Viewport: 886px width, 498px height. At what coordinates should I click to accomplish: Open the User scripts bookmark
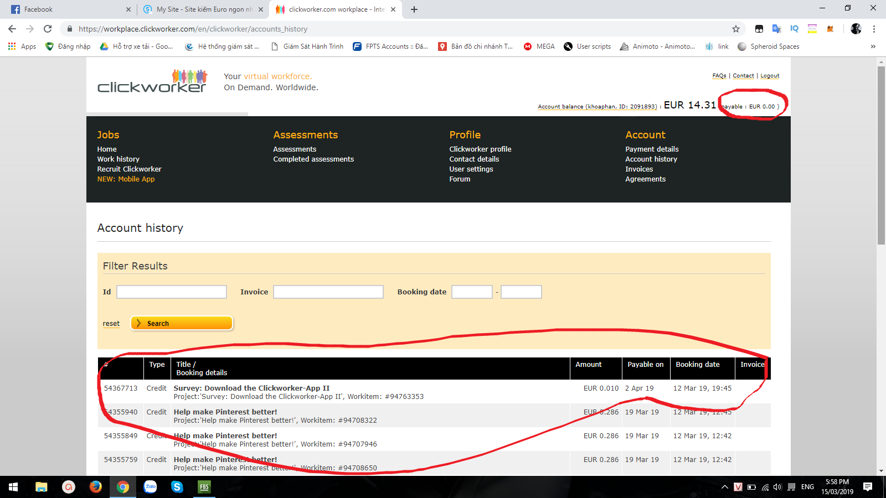pos(588,46)
